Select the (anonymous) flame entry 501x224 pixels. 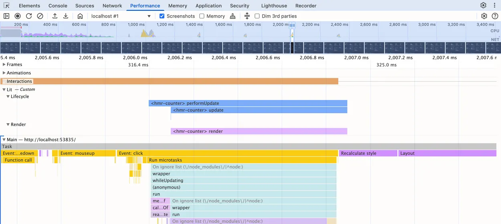(x=244, y=187)
